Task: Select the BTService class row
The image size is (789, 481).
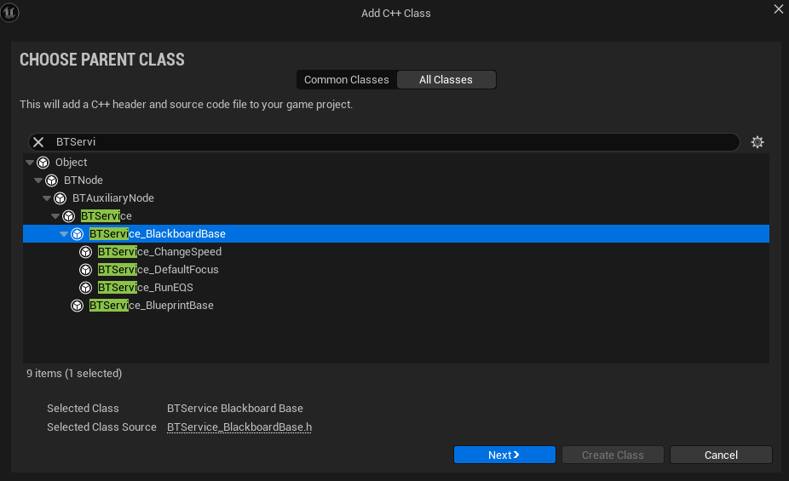Action: (x=396, y=216)
